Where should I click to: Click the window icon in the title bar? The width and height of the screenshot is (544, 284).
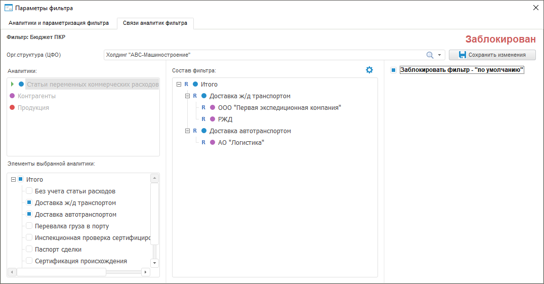click(8, 8)
